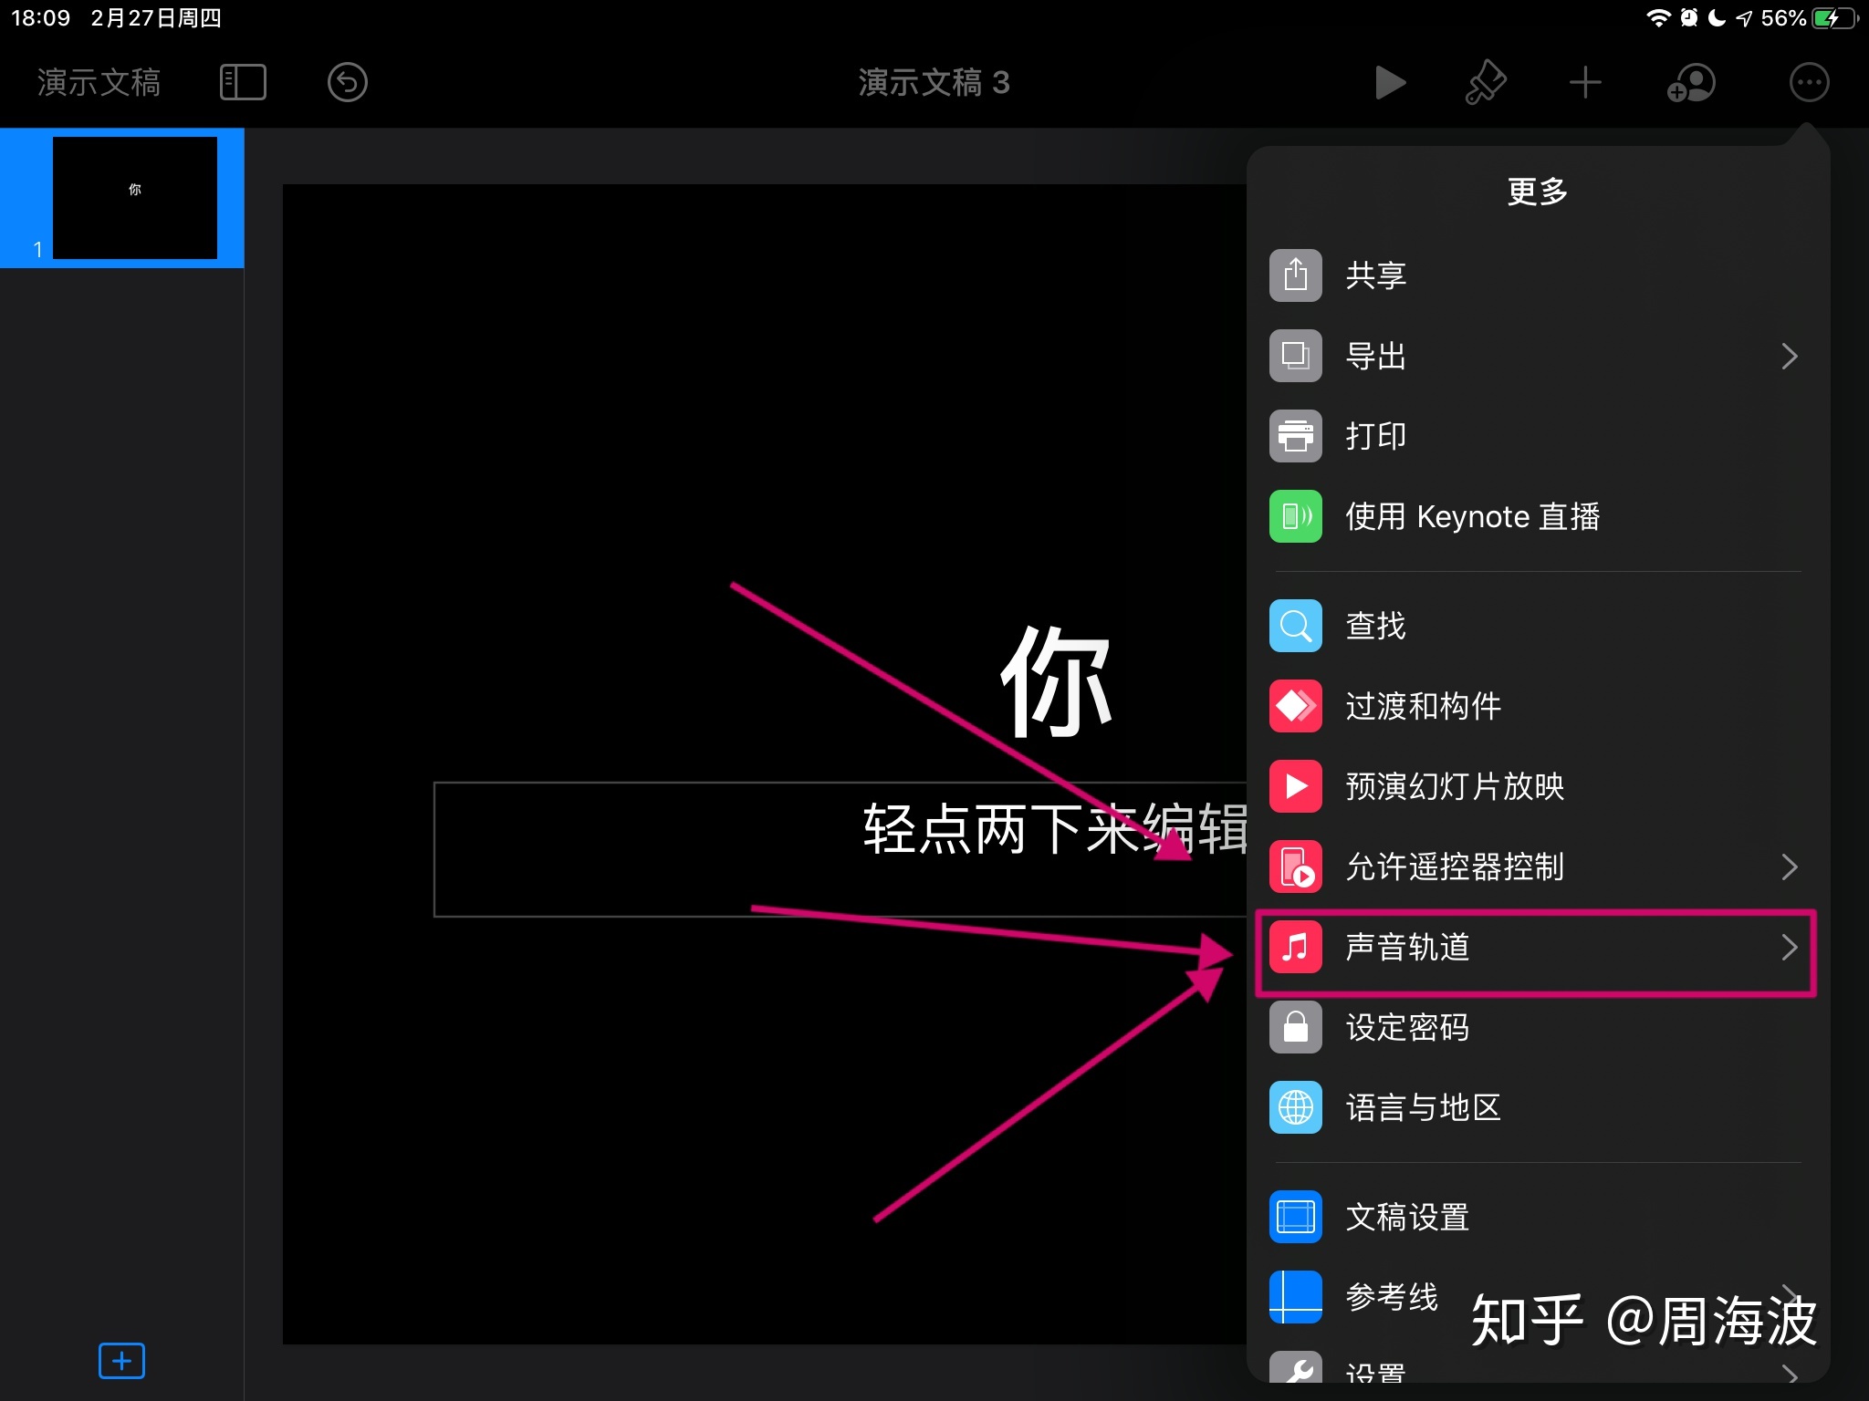The width and height of the screenshot is (1869, 1401).
Task: Tap the 18:09 clock in status bar
Action: 40,18
